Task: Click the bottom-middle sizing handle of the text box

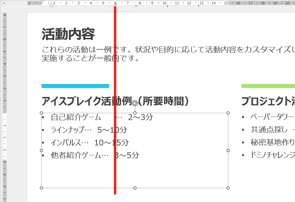Action: point(135,188)
